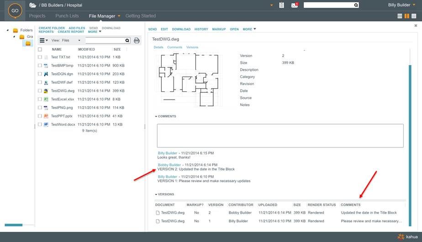Switch to split pane layout icon
The height and width of the screenshot is (242, 422).
406,16
